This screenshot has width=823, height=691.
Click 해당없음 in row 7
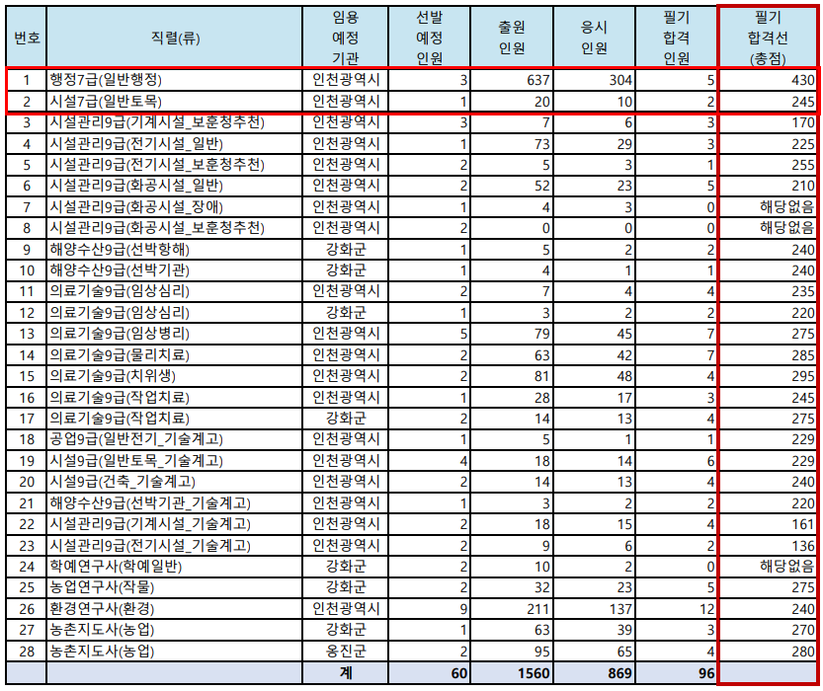[x=768, y=207]
